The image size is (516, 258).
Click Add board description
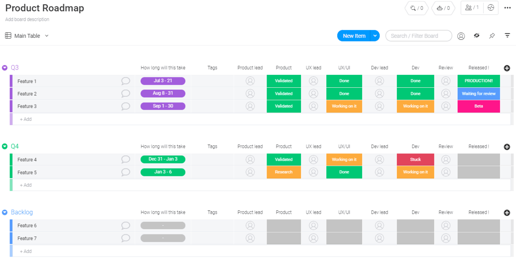(x=27, y=19)
